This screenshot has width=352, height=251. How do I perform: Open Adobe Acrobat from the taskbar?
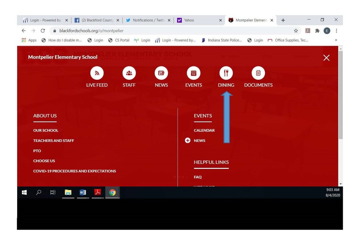click(x=97, y=192)
